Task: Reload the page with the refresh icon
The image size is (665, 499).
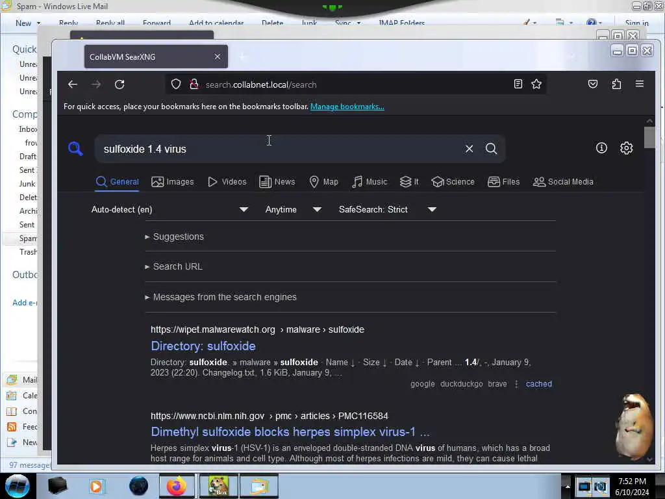Action: click(119, 84)
